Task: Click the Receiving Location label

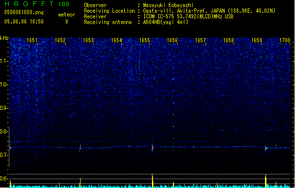Action: 109,11
